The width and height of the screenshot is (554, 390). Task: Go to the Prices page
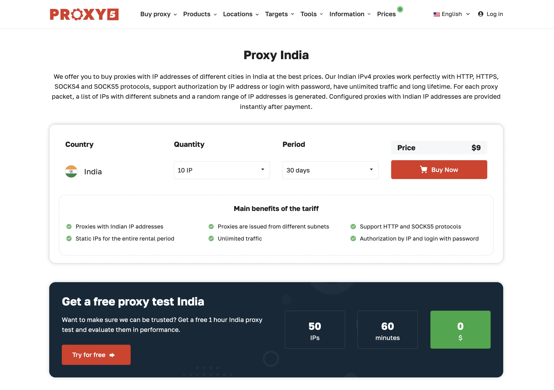tap(386, 14)
